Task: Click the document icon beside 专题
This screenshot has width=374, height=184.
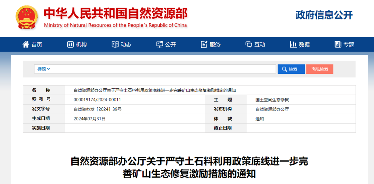Action: (338, 44)
